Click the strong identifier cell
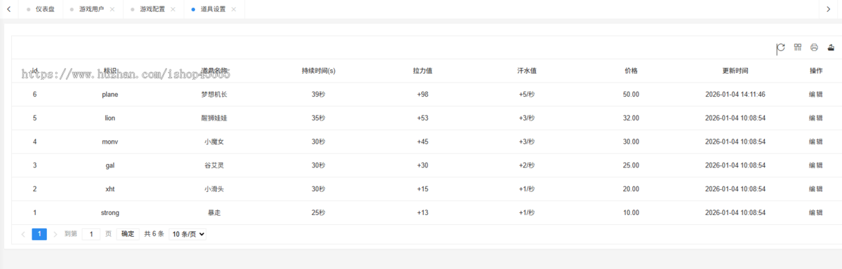 (110, 212)
